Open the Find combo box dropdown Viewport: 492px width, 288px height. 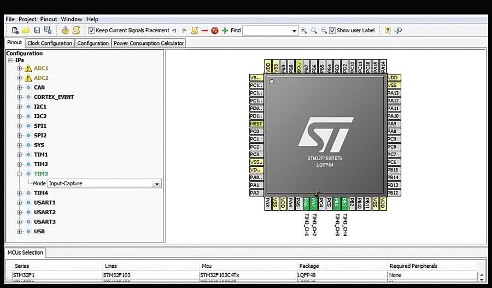tap(294, 31)
